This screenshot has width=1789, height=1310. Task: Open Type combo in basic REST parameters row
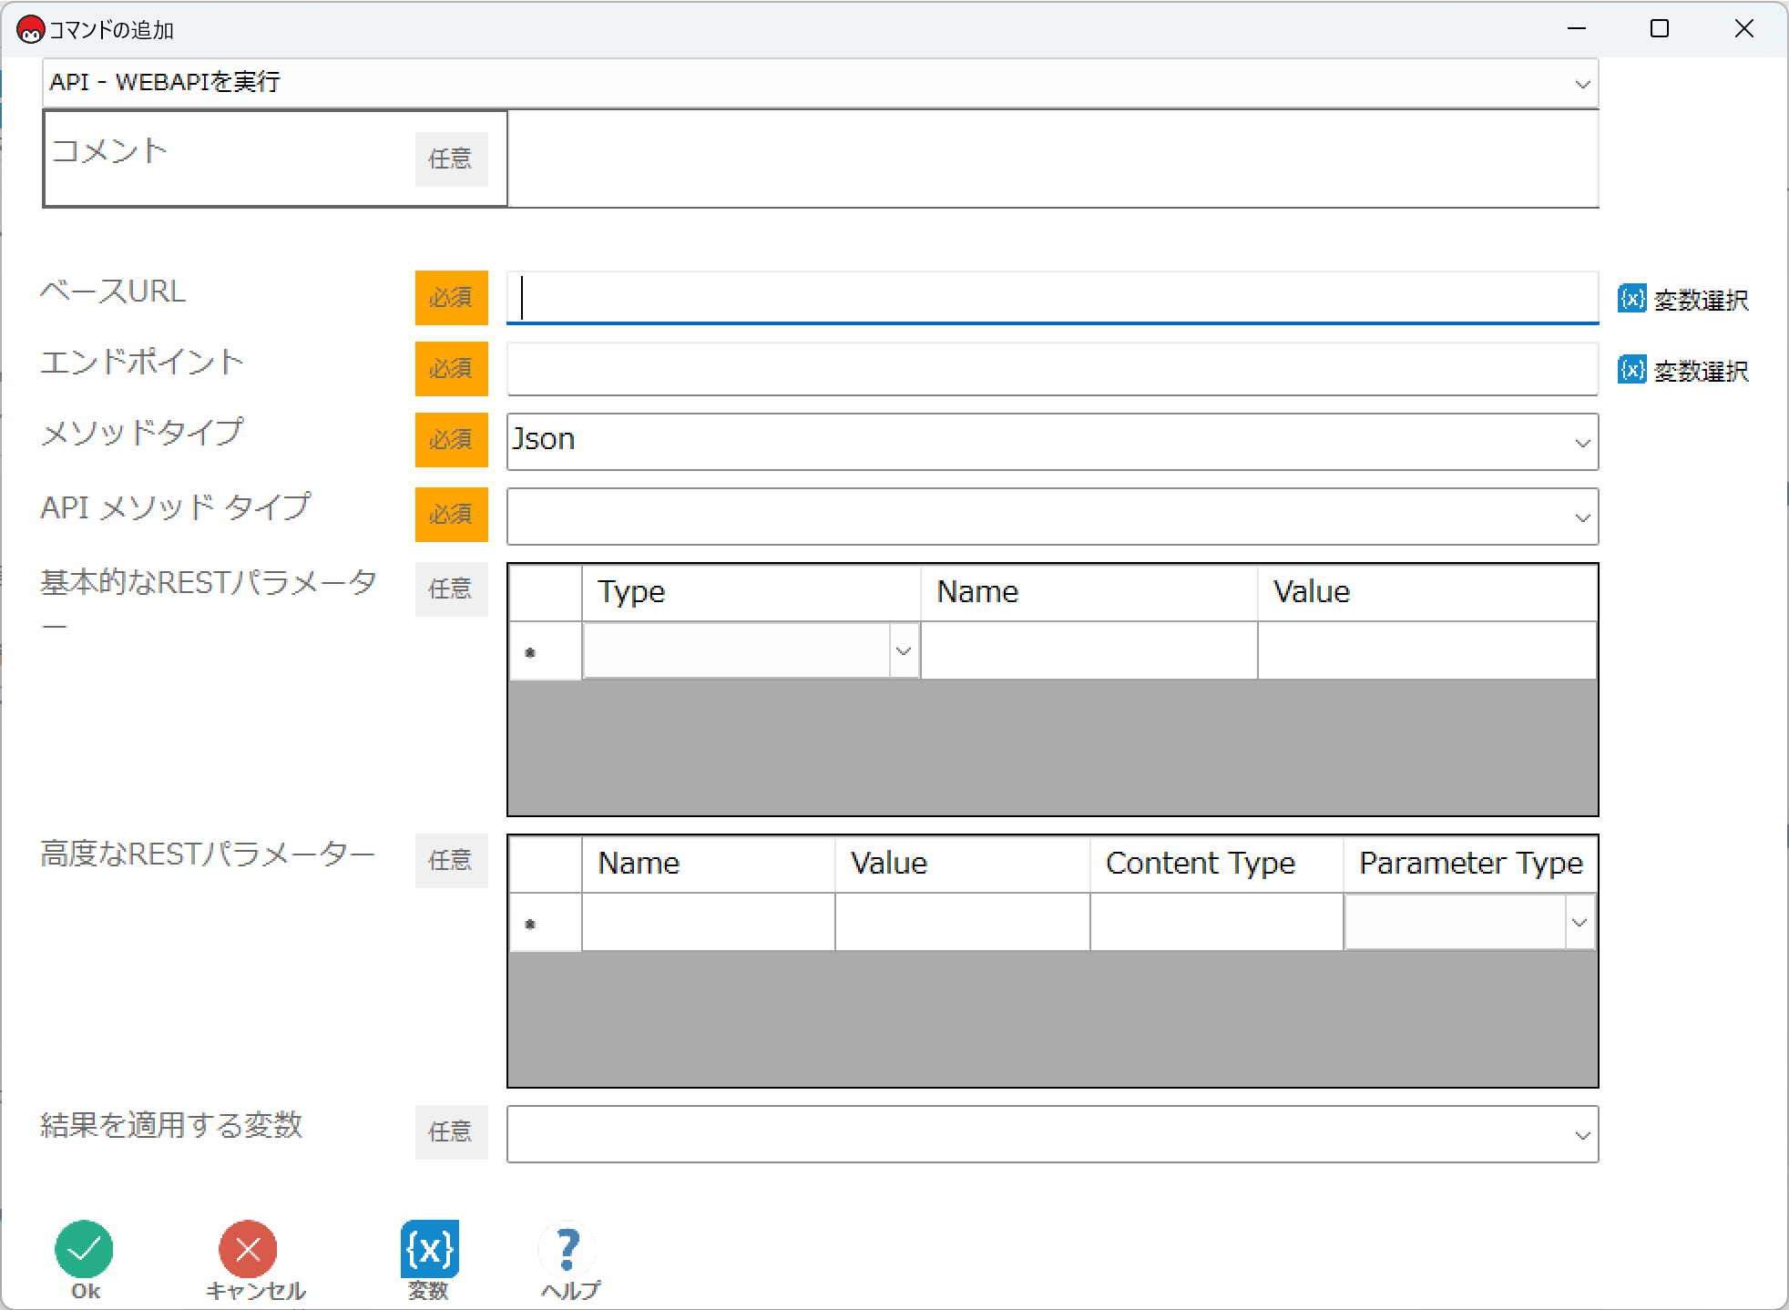click(903, 650)
